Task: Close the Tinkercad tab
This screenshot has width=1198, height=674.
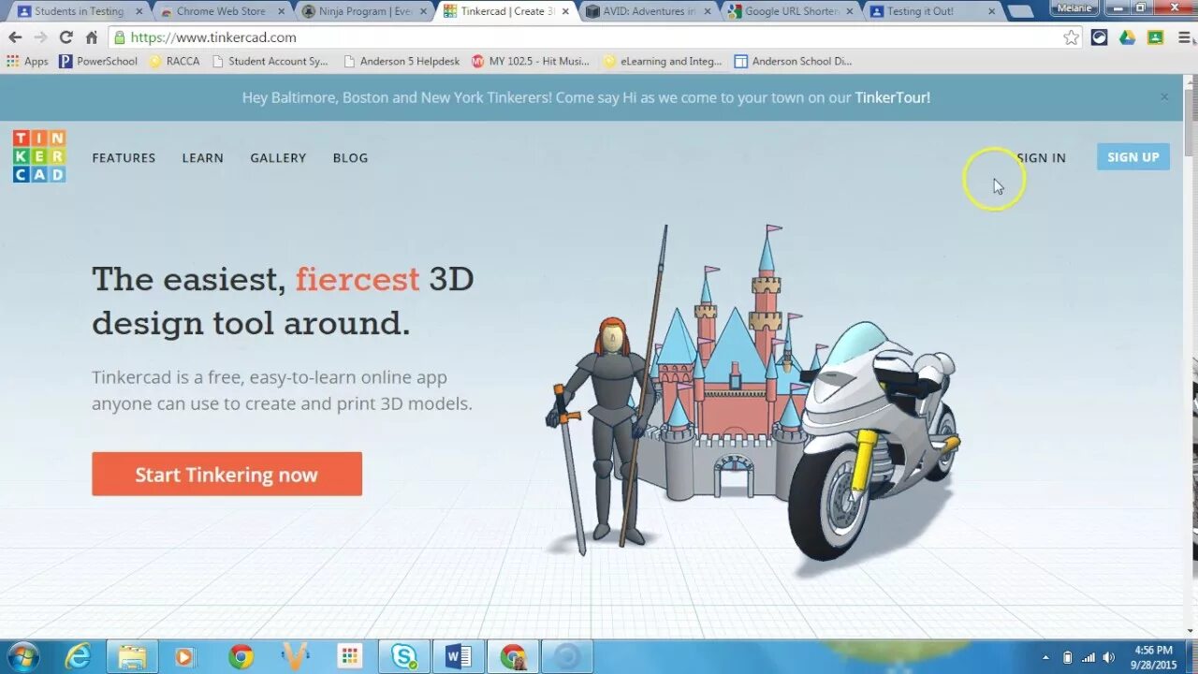Action: pyautogui.click(x=565, y=11)
